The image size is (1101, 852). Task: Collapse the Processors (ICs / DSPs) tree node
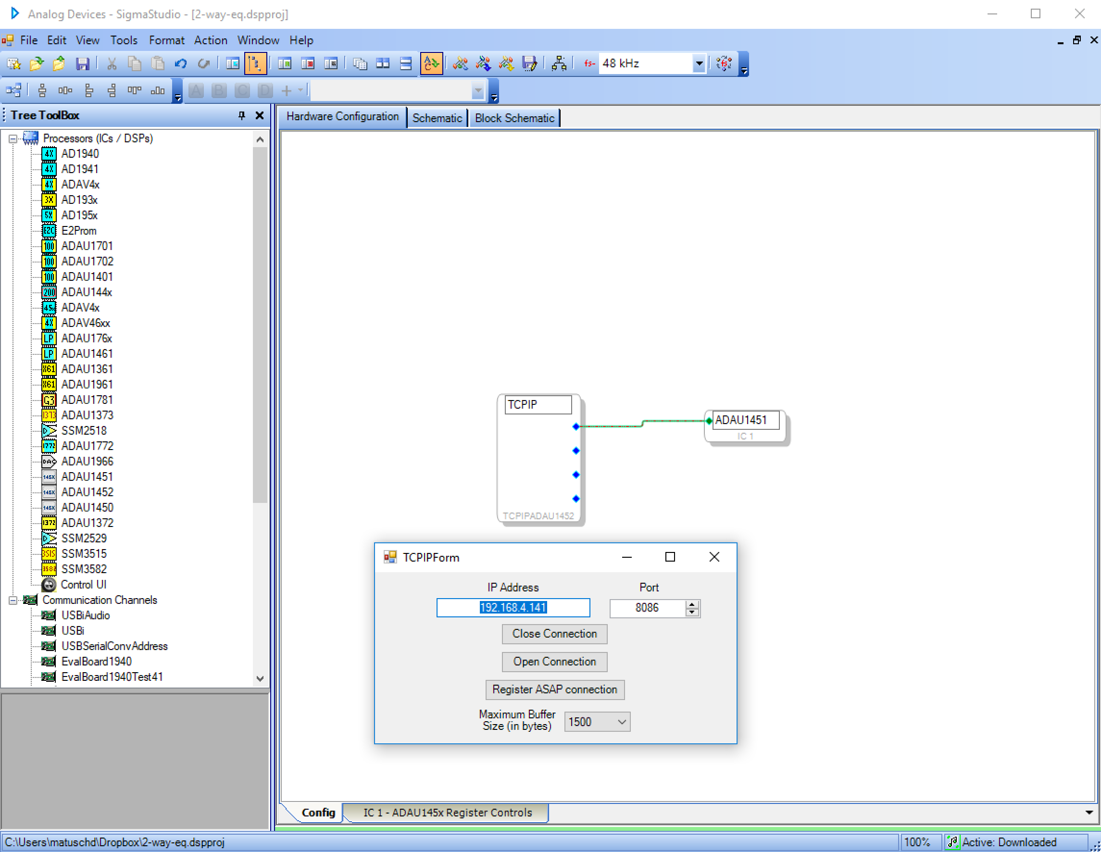click(13, 138)
